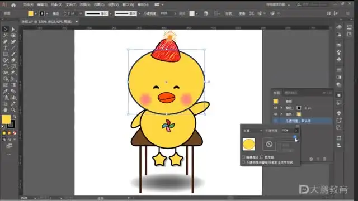Expand the stroke row in Appearance panel
Screen dimensions: 358x201
coord(281,108)
